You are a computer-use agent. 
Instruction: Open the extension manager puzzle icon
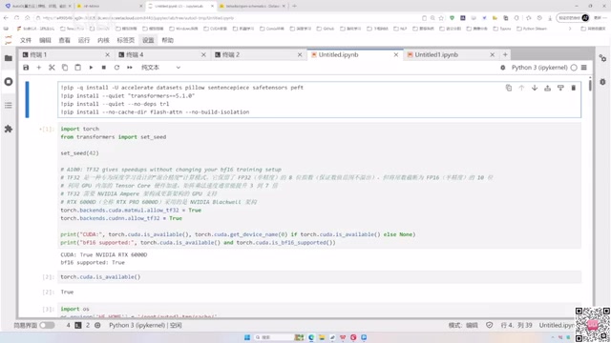9,129
